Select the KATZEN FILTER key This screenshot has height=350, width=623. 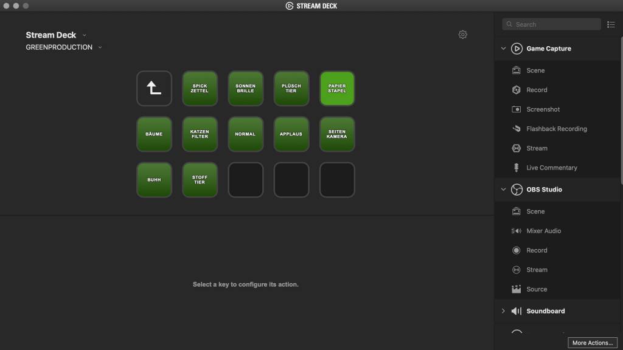pyautogui.click(x=200, y=134)
